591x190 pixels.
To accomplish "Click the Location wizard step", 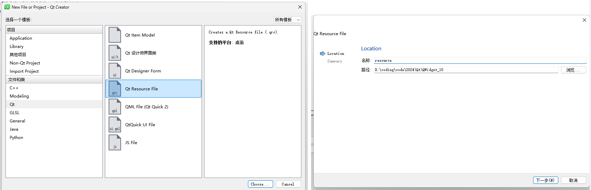I will point(335,53).
